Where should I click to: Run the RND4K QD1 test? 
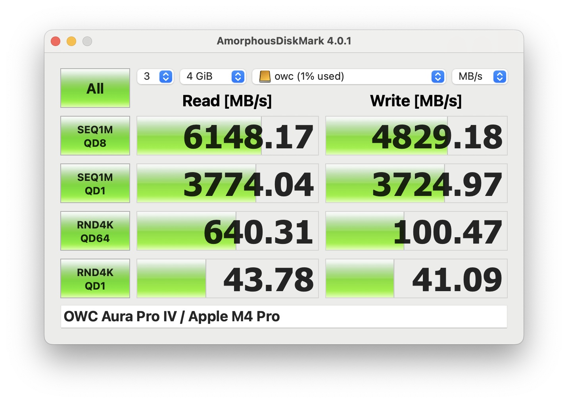95,278
